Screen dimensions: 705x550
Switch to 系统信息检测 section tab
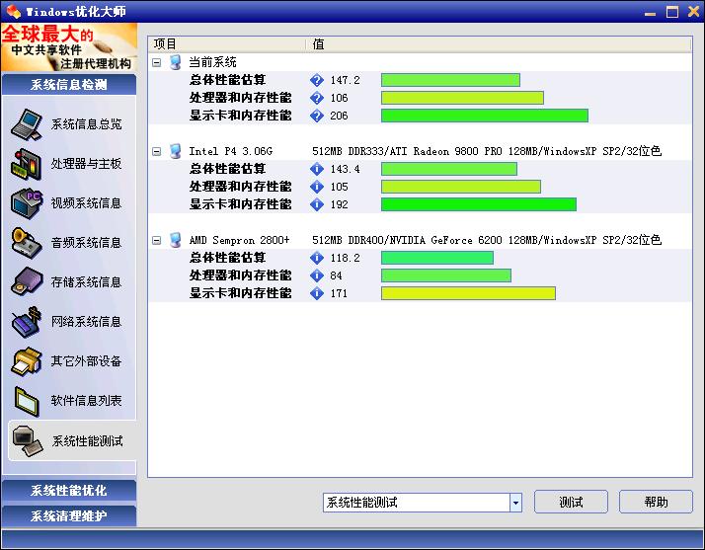tap(69, 85)
